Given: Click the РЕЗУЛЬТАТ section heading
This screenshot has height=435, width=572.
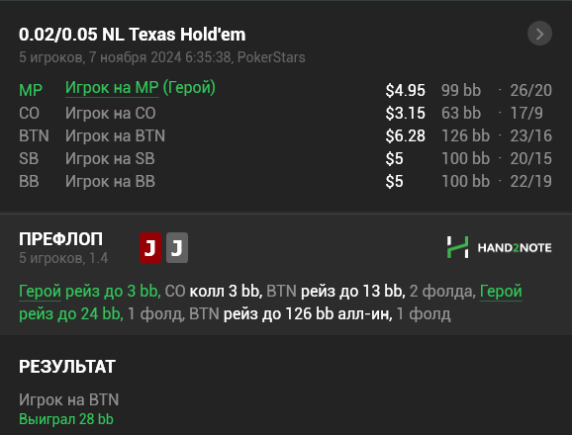Looking at the screenshot, I should click(67, 367).
